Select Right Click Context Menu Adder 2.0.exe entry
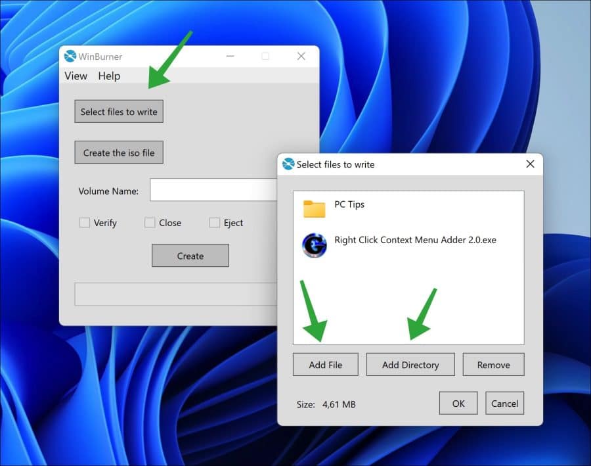 tap(416, 240)
